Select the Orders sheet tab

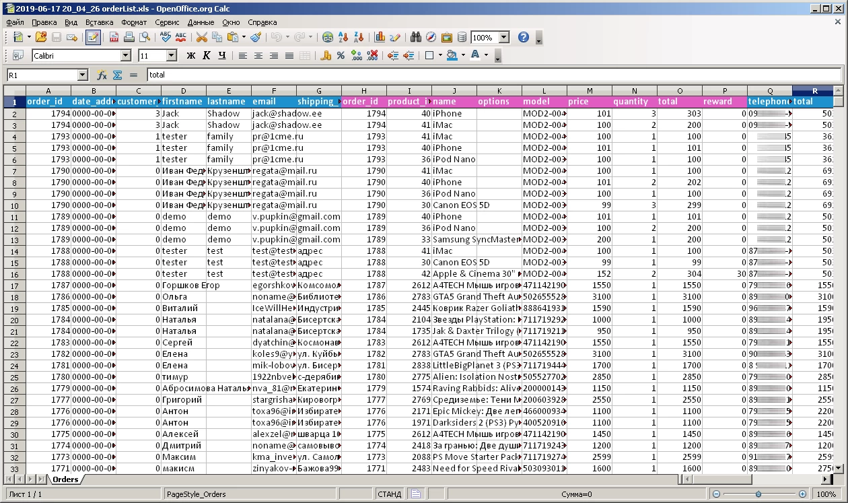pyautogui.click(x=65, y=479)
